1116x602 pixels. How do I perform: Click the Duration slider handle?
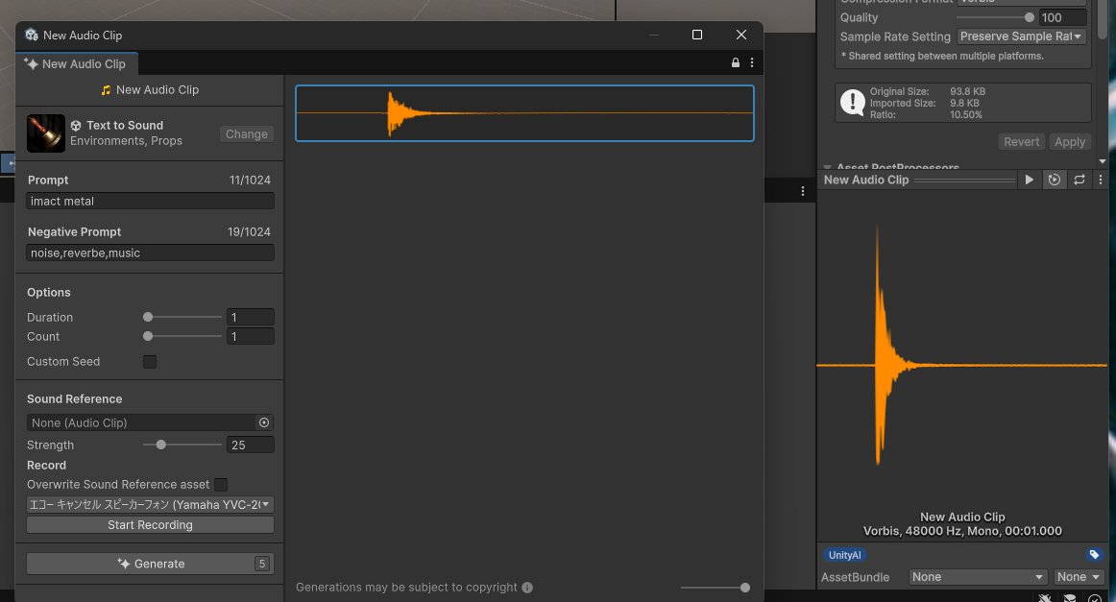pyautogui.click(x=148, y=317)
